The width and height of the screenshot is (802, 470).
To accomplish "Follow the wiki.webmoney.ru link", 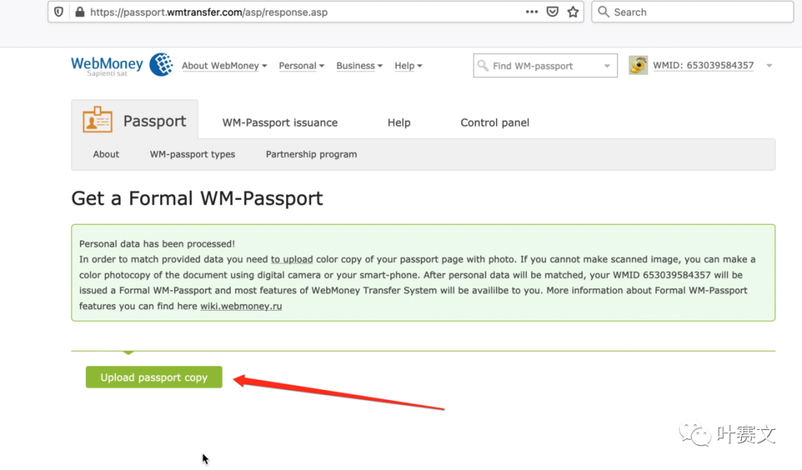I will tap(241, 306).
